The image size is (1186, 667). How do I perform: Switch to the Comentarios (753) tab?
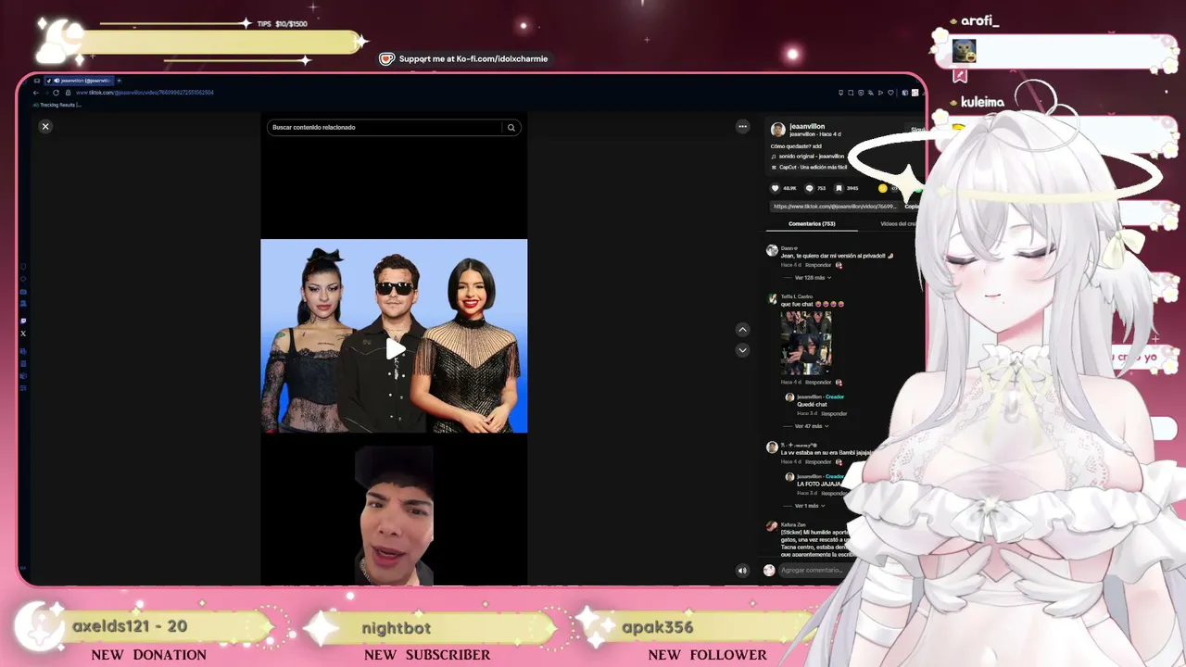tap(812, 224)
